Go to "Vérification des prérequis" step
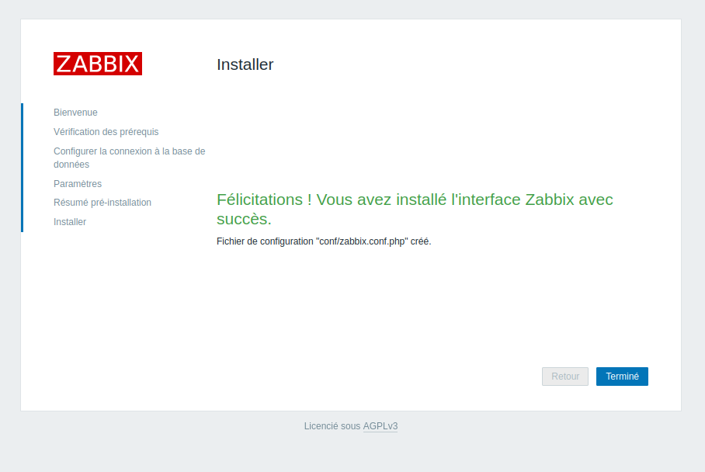 pyautogui.click(x=106, y=132)
